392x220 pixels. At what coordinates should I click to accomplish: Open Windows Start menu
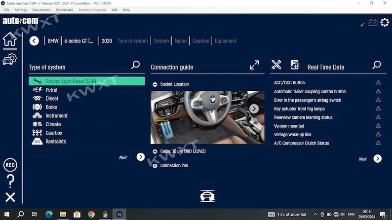pyautogui.click(x=7, y=214)
